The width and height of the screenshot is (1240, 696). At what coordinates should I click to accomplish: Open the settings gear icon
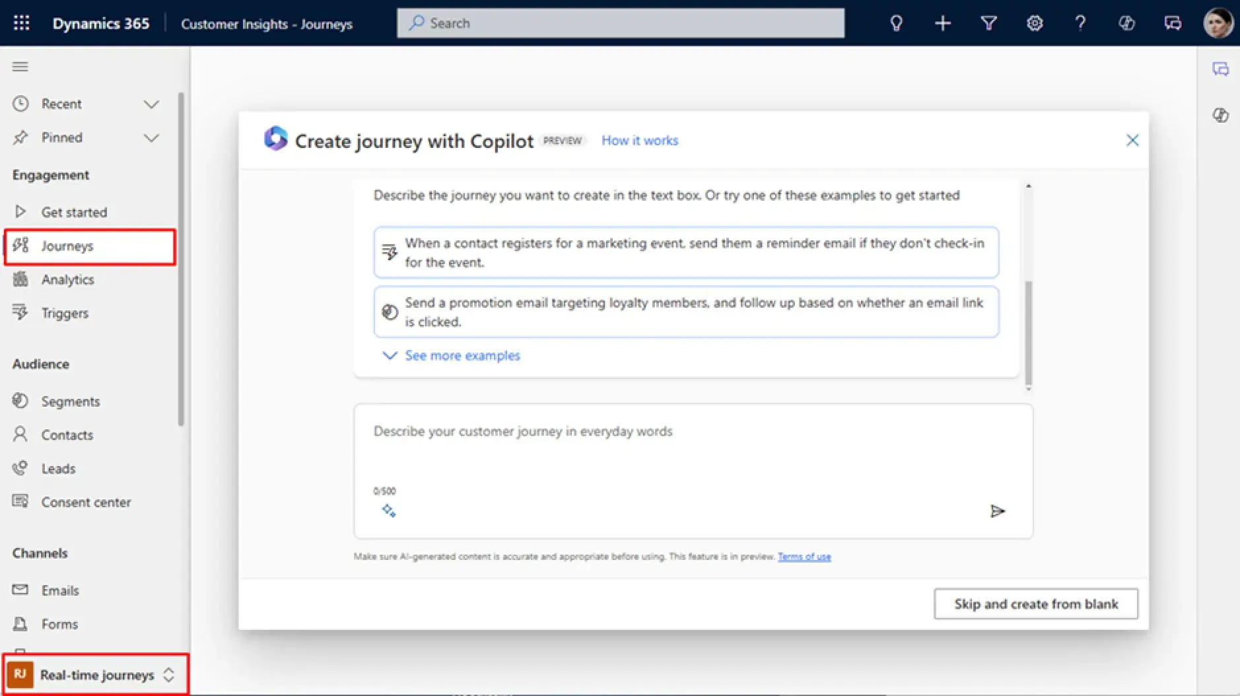click(x=1035, y=23)
